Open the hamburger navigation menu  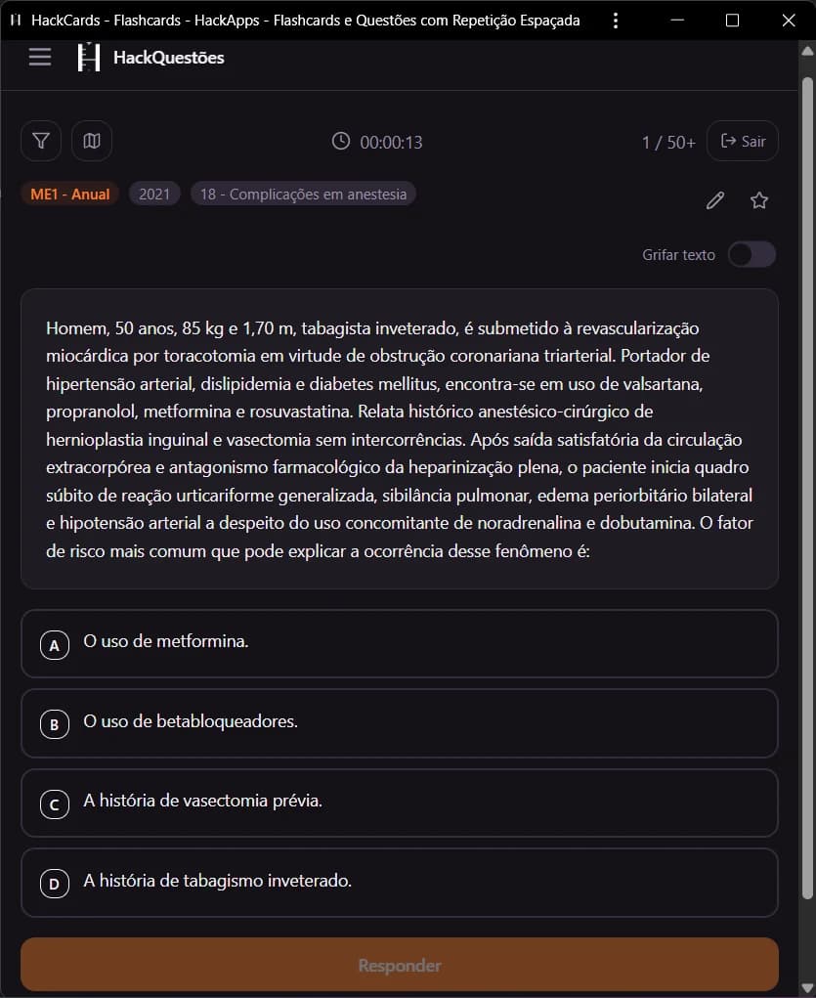[40, 58]
